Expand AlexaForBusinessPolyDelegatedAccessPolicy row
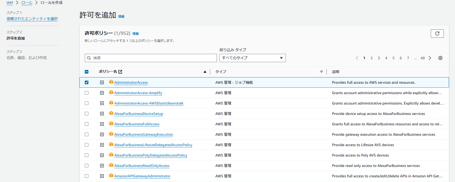Image resolution: width=455 pixels, height=182 pixels. pyautogui.click(x=102, y=155)
